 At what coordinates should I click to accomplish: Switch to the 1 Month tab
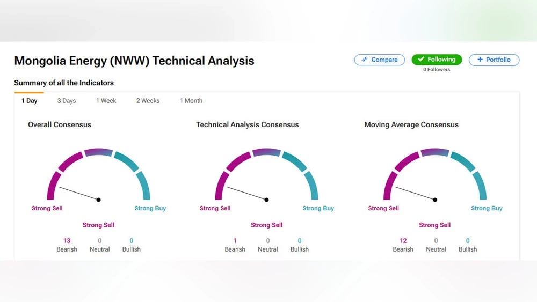click(x=191, y=101)
